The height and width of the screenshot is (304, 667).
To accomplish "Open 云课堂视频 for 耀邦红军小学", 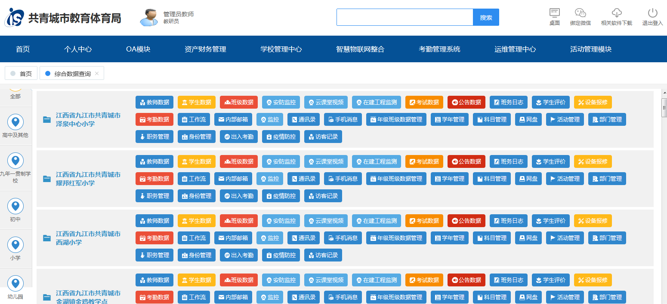I will tap(326, 161).
